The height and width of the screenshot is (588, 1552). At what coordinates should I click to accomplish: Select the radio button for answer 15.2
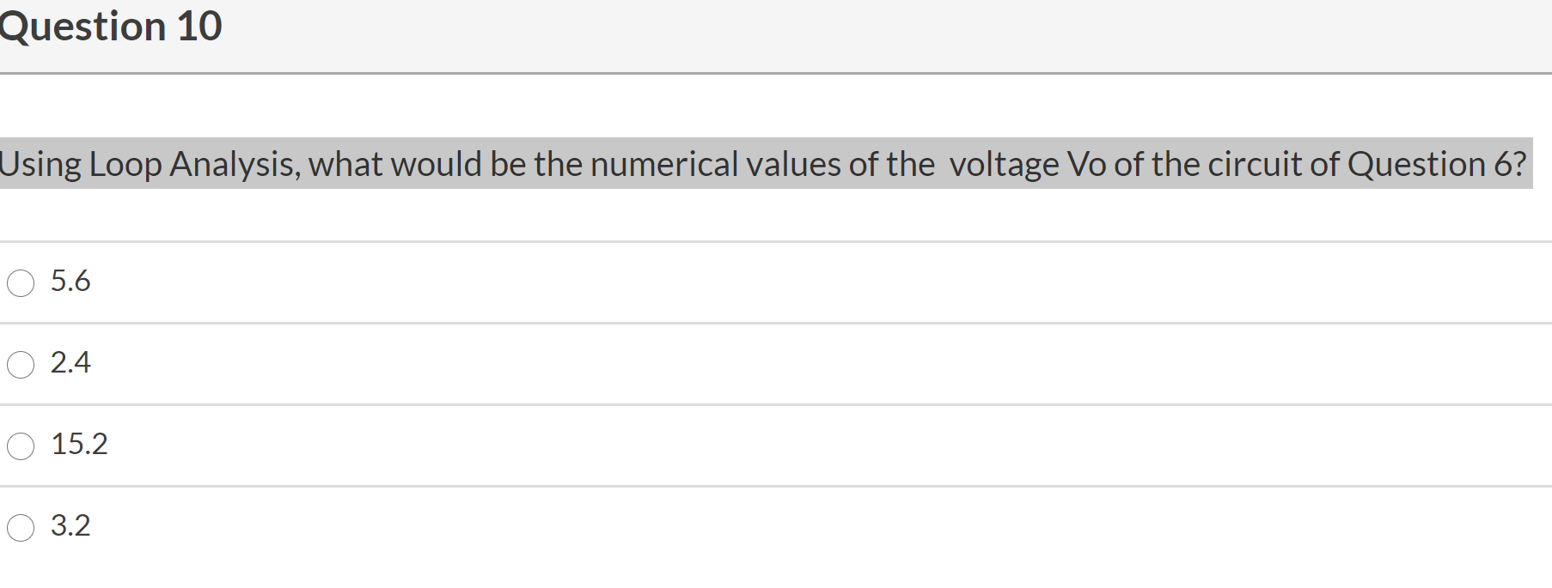point(21,446)
